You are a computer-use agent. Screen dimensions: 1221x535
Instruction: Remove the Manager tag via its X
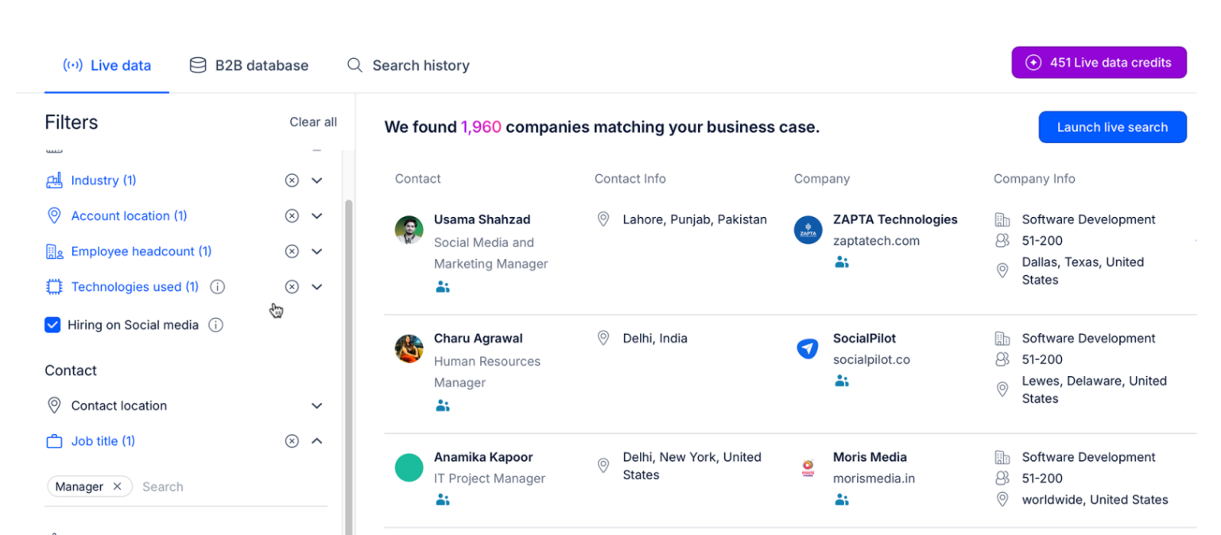pyautogui.click(x=118, y=487)
